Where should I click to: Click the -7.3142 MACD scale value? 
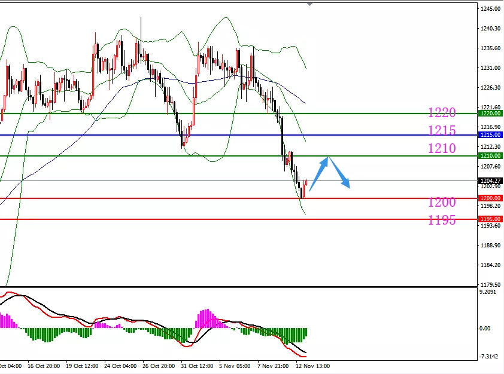(490, 356)
